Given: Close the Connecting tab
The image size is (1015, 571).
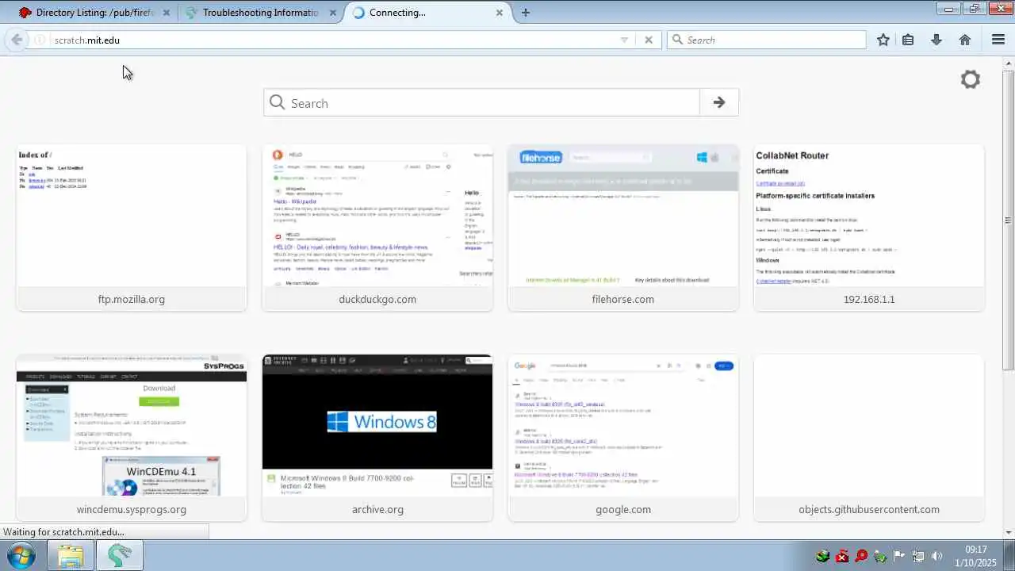Looking at the screenshot, I should tap(500, 13).
